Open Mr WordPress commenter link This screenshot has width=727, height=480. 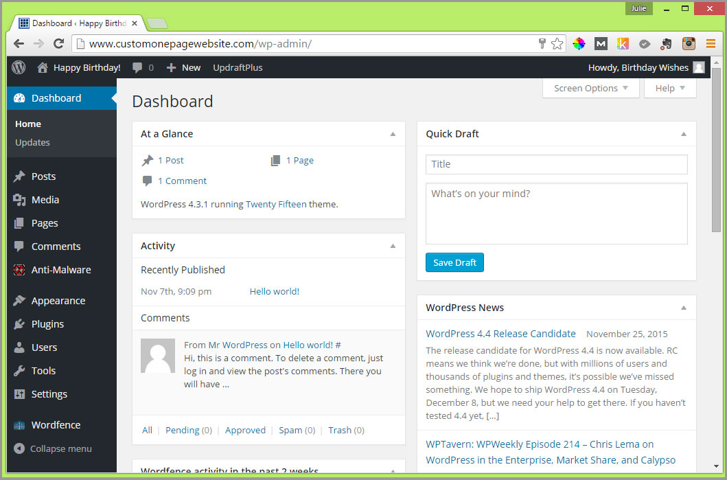pos(238,345)
